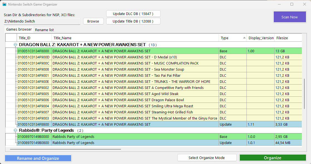Close the Nintendo Switch Game Organizer window

tap(305, 4)
